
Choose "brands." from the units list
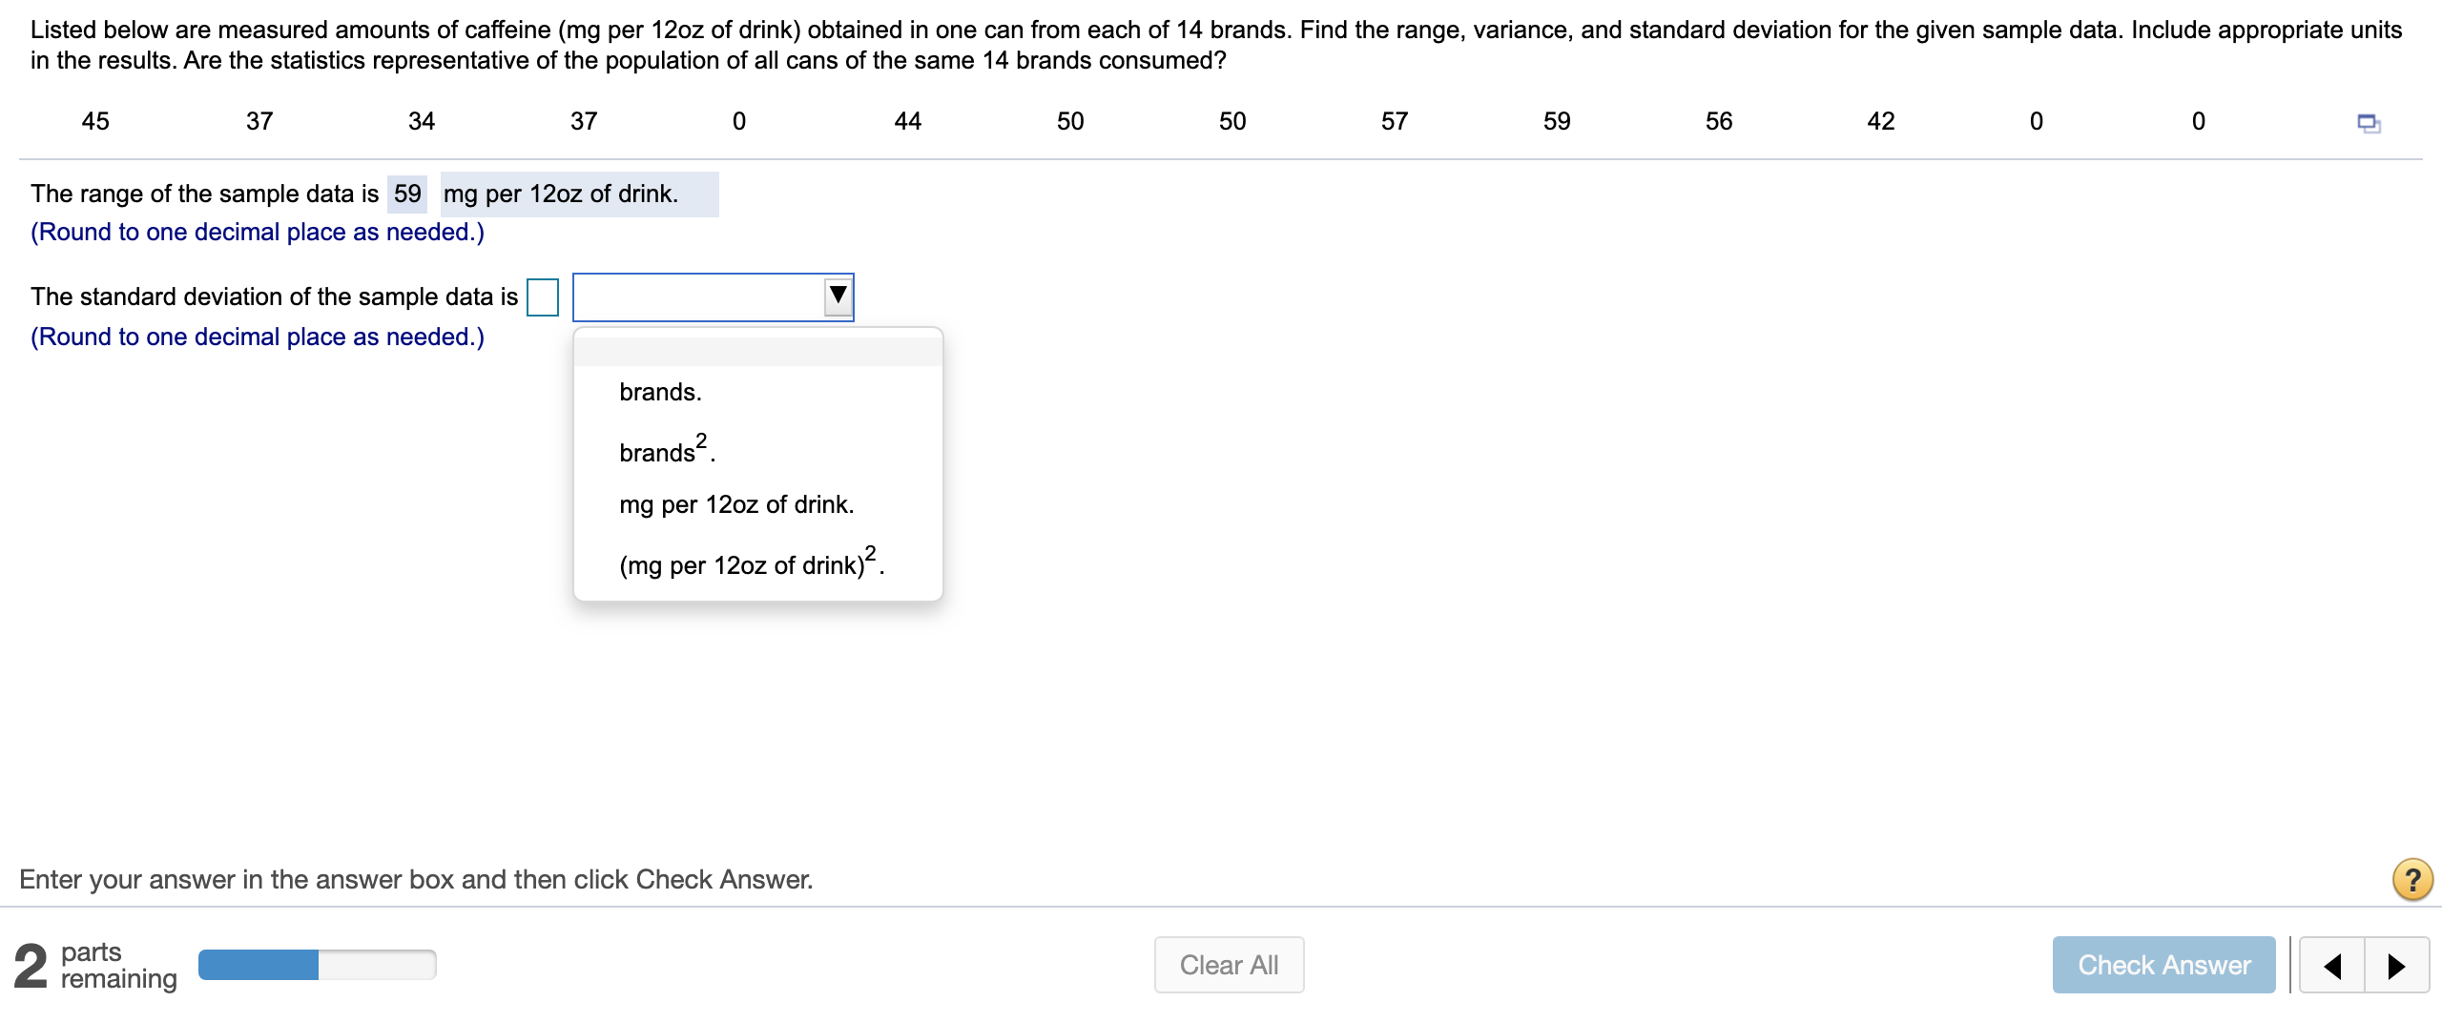660,391
